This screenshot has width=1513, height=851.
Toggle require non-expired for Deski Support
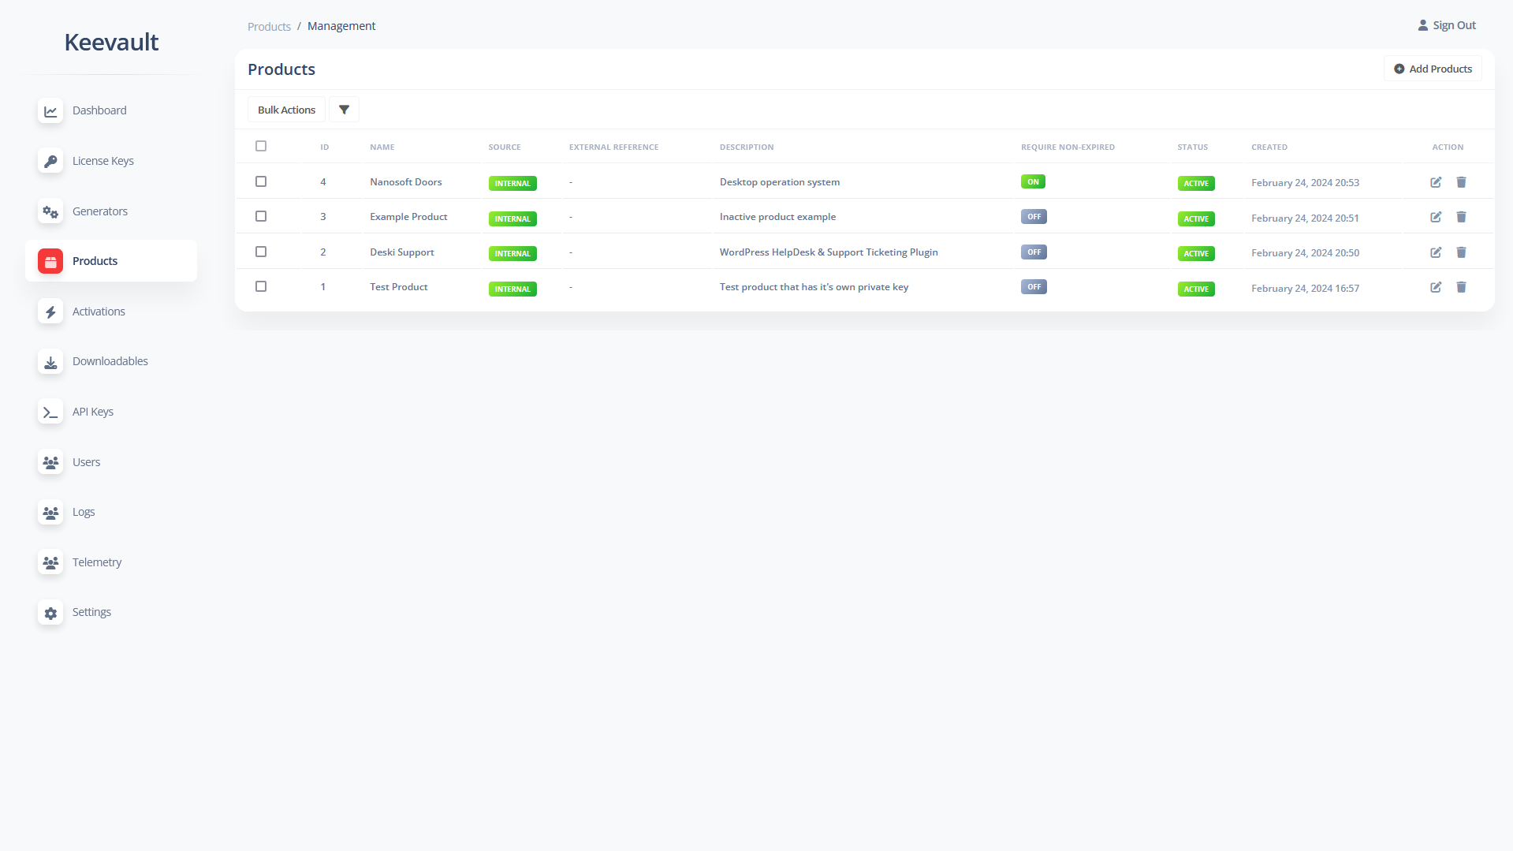click(1034, 252)
